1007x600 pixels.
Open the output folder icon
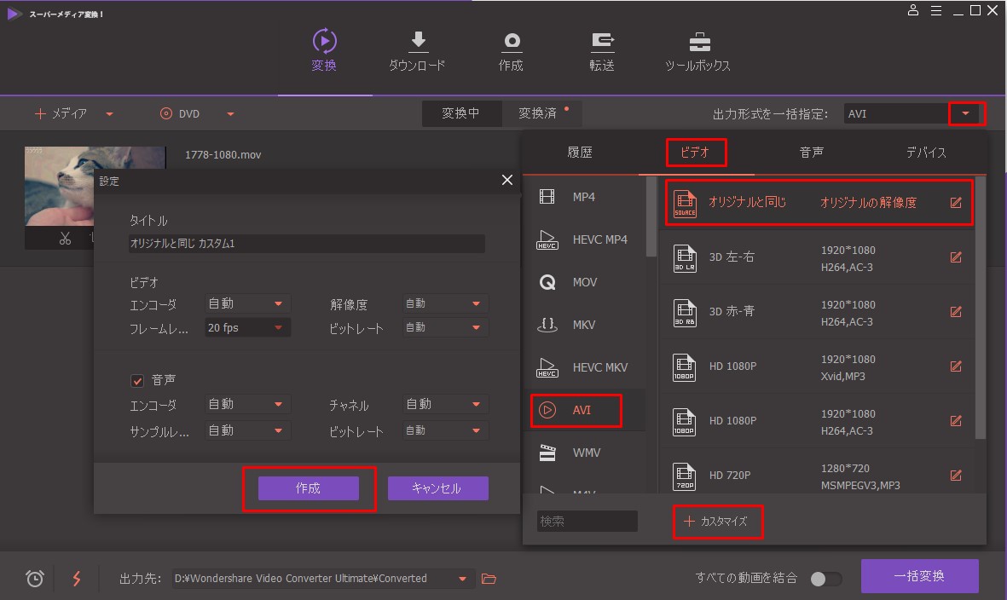click(x=489, y=579)
